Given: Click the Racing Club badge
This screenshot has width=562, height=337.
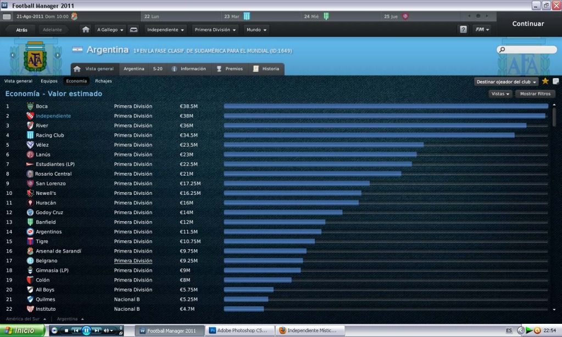Looking at the screenshot, I should pos(30,136).
